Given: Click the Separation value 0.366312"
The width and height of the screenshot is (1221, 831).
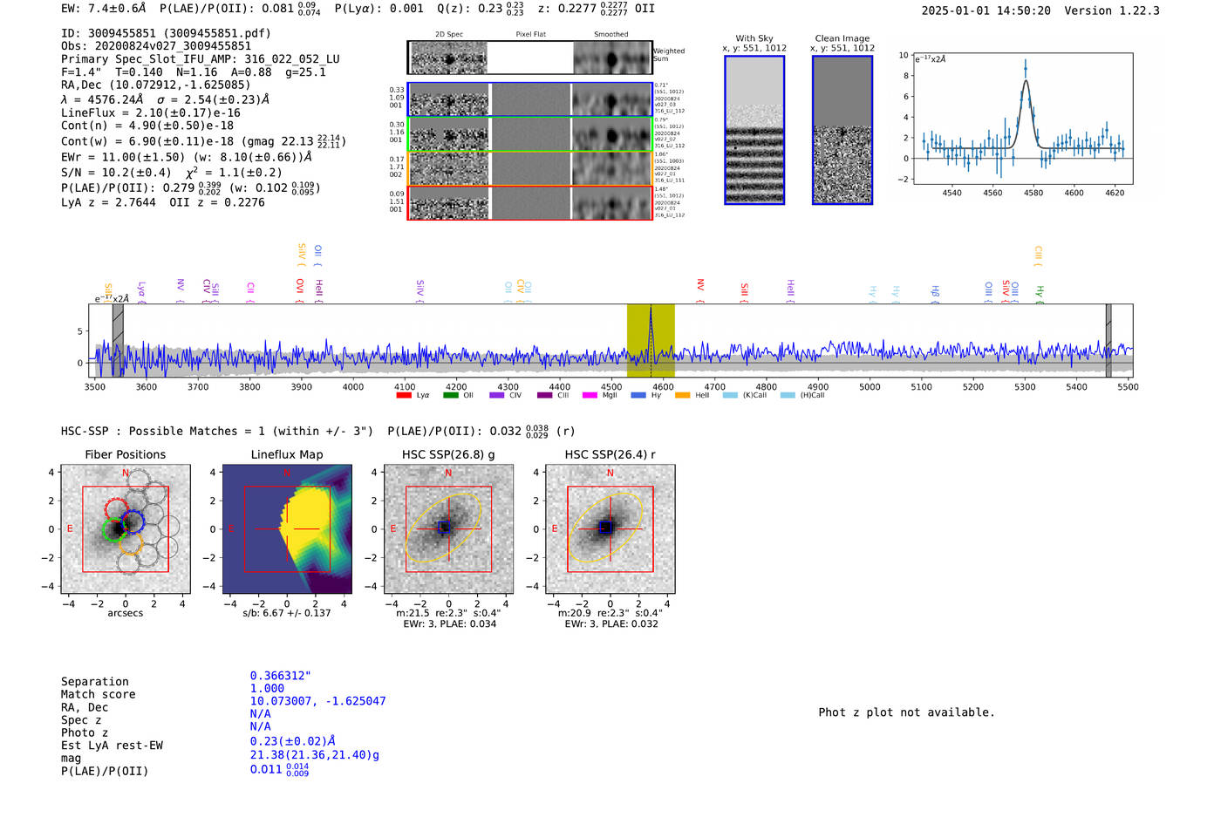Looking at the screenshot, I should pos(280,676).
